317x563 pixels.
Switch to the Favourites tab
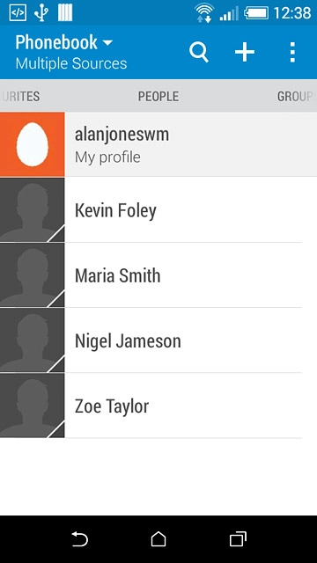coord(21,96)
